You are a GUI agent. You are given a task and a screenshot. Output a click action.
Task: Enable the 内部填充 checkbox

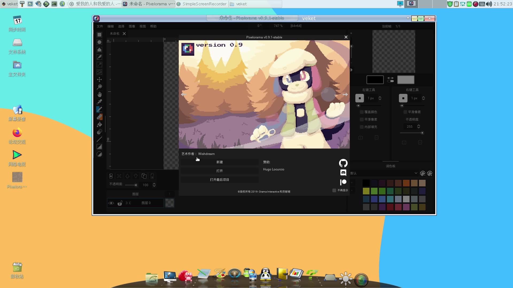[x=362, y=127]
